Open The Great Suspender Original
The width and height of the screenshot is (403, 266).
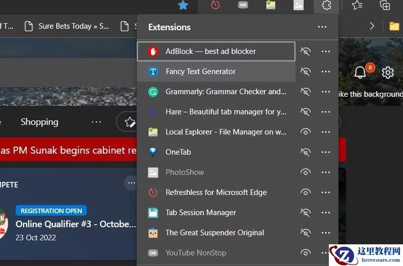point(216,233)
